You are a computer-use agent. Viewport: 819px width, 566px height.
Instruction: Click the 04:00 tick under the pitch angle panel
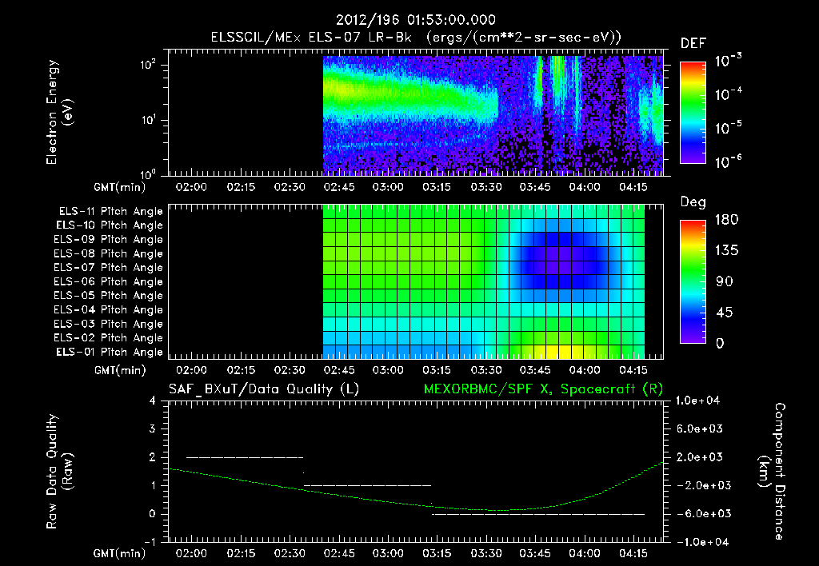585,370
